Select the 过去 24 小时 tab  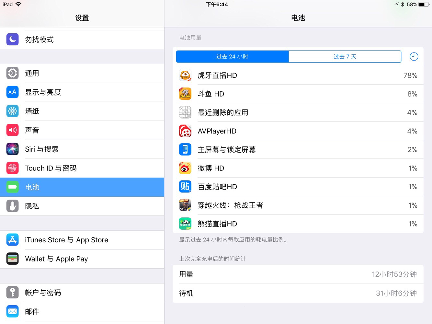(x=232, y=57)
